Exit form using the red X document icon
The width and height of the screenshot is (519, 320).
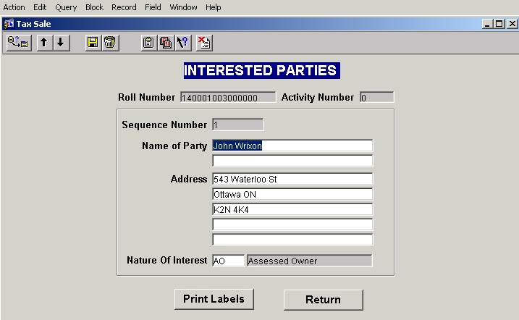click(x=204, y=43)
